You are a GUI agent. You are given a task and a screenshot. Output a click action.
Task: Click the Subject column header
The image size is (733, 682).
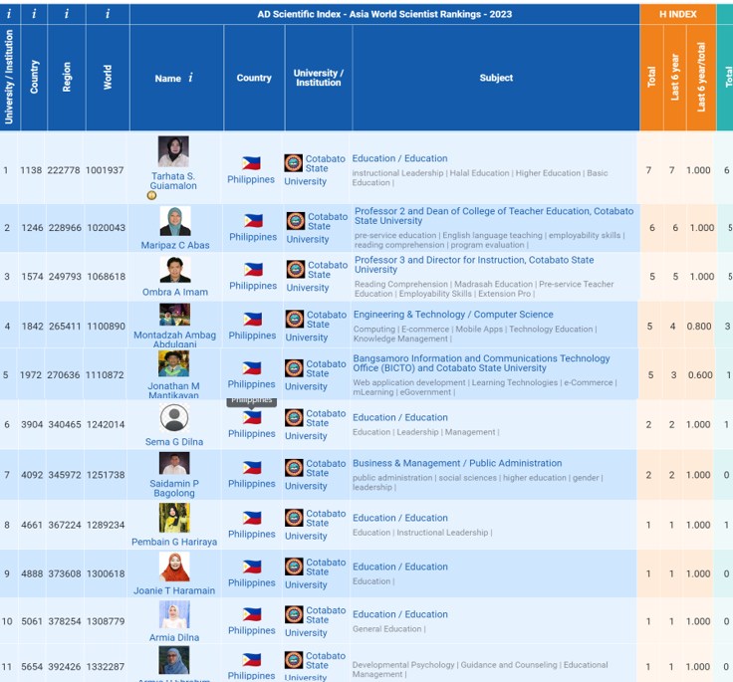click(x=496, y=78)
